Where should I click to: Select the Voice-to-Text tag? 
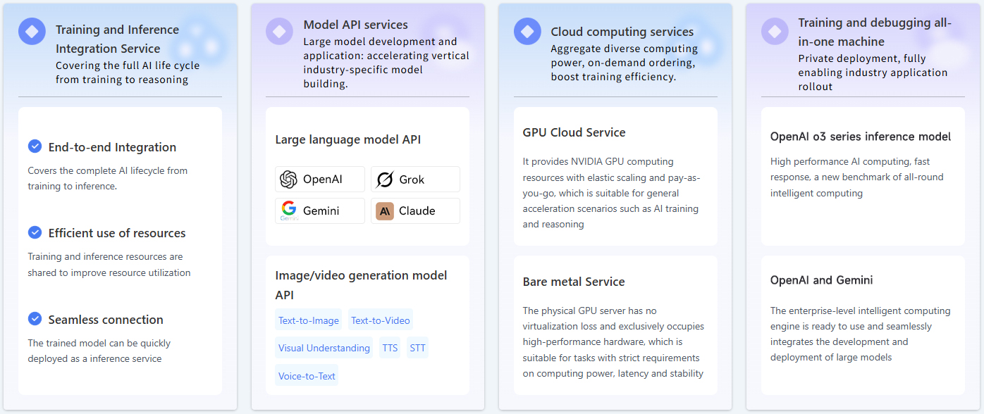307,376
